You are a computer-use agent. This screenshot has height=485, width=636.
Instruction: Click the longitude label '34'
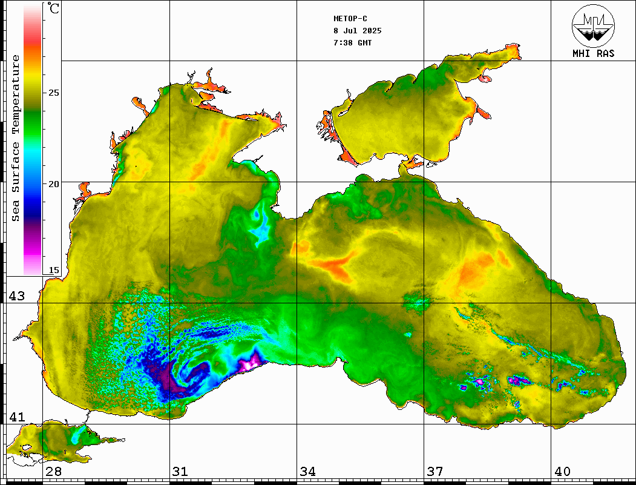coord(308,471)
